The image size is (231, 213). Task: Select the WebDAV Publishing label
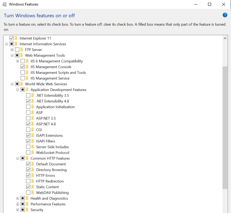point(52,193)
